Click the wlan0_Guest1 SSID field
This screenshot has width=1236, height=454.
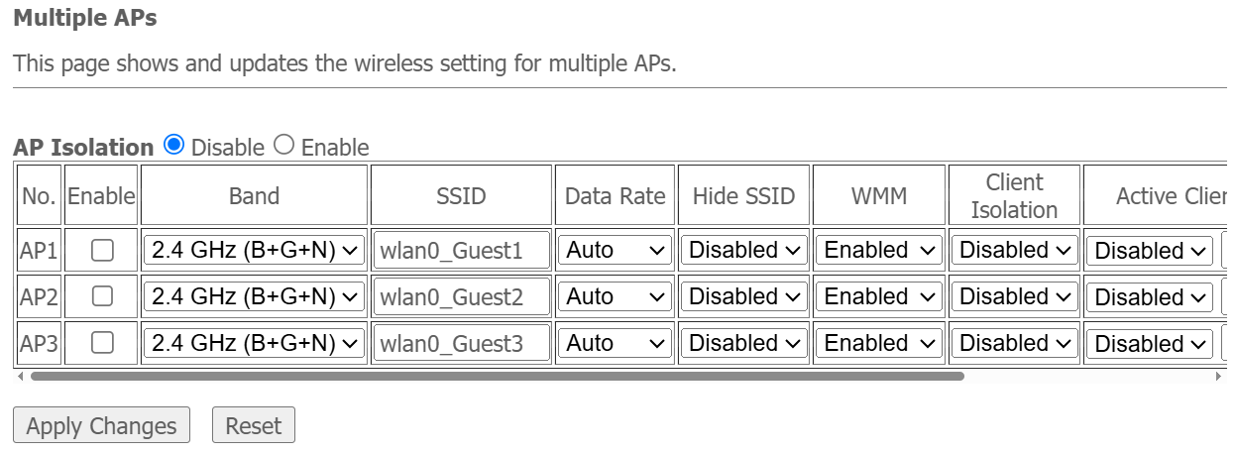(x=461, y=251)
